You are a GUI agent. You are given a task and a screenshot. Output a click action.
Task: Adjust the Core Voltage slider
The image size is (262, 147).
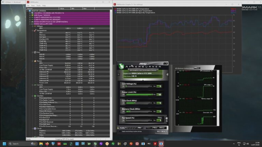pos(139,86)
